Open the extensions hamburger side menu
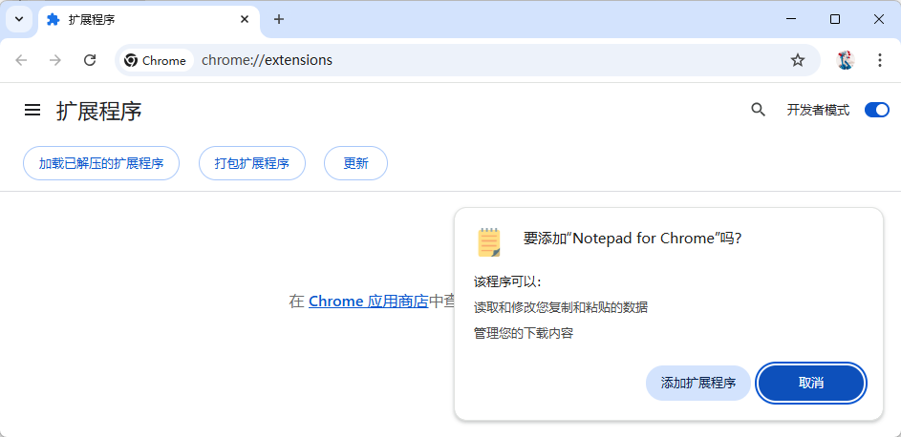This screenshot has height=437, width=901. 32,111
